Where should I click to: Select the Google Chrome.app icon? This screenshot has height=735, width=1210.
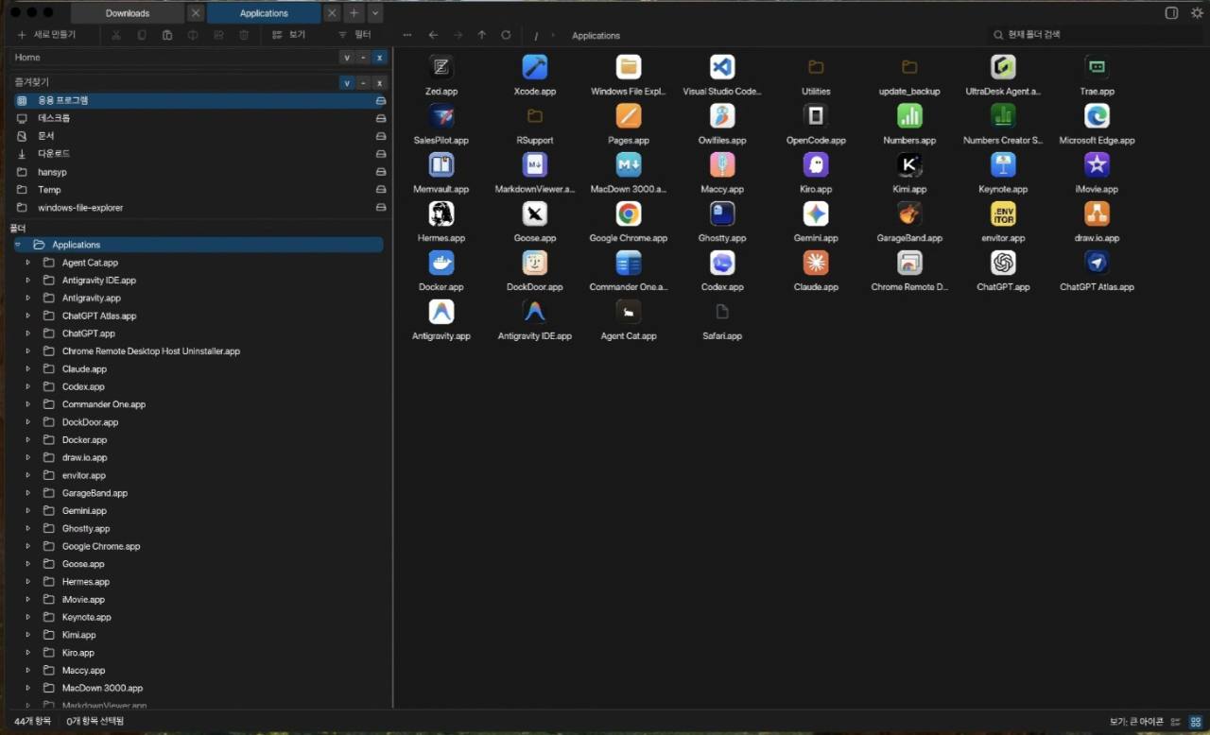click(x=629, y=214)
